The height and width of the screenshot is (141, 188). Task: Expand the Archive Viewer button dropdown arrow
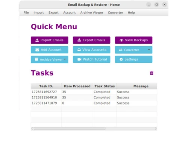coord(65,59)
